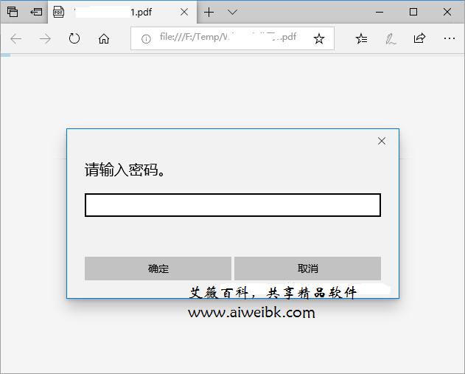This screenshot has height=374, width=465.
Task: Go forward to next page
Action: coord(45,39)
